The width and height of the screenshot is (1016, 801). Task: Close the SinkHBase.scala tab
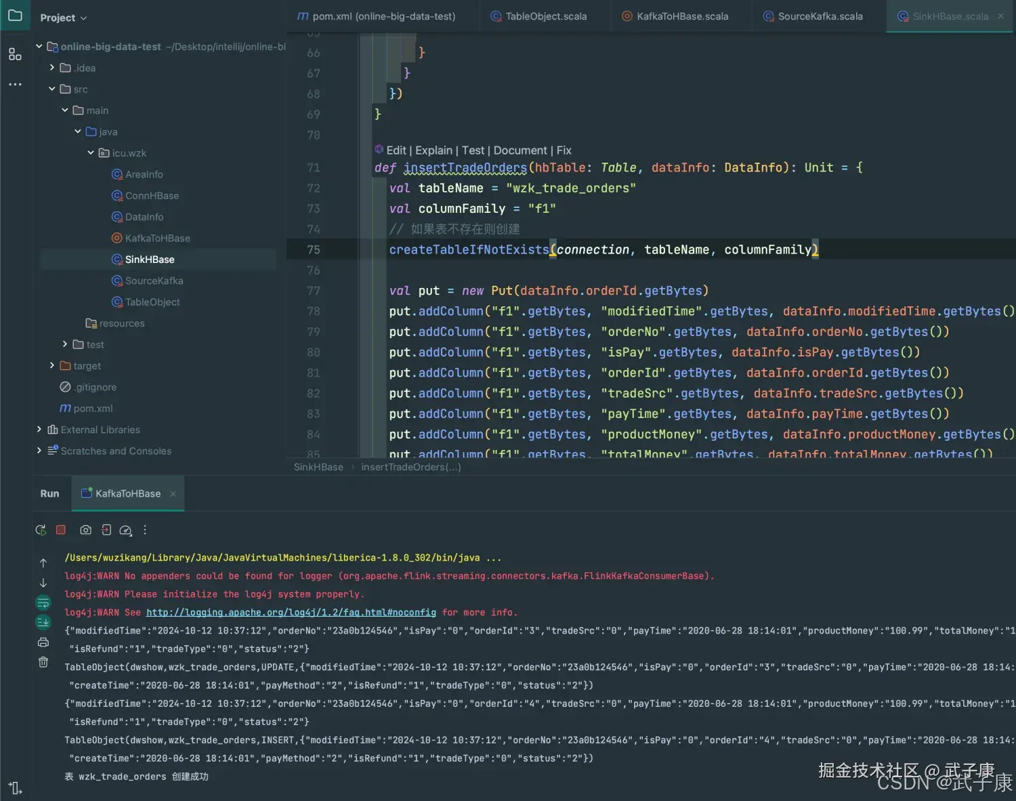[x=1001, y=16]
